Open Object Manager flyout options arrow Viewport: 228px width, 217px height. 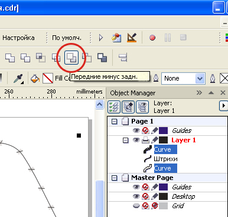223,106
